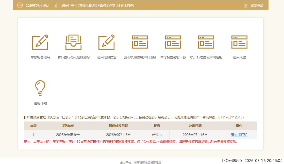Open the 填报须知 lightbulb icon
This screenshot has width=284, height=164.
coord(40,88)
